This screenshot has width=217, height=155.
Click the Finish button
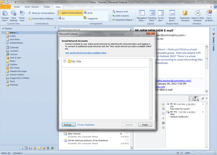pyautogui.click(x=145, y=125)
